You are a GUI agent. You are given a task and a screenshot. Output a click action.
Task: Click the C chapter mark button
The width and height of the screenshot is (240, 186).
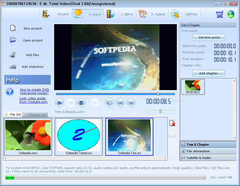pyautogui.click(x=109, y=103)
